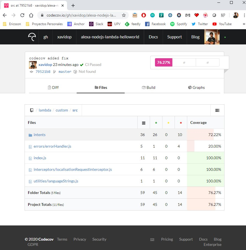Open the intents folder
Screen dimensions: 246x250
[x=39, y=135]
